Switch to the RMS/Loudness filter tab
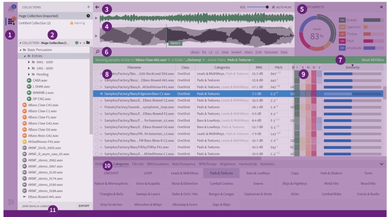This screenshot has height=217, width=387. point(158,164)
